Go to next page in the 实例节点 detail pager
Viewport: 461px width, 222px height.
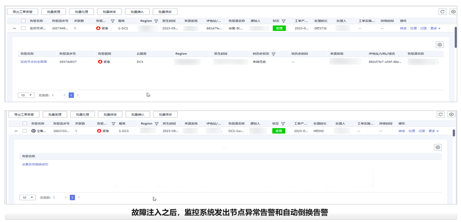coord(78,95)
